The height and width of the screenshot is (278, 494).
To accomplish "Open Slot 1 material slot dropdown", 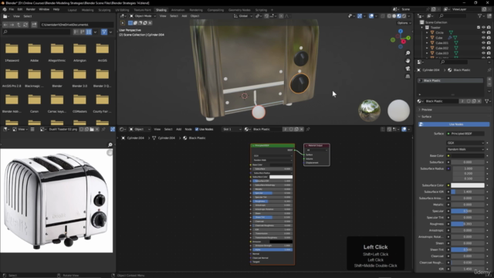I will click(x=232, y=129).
